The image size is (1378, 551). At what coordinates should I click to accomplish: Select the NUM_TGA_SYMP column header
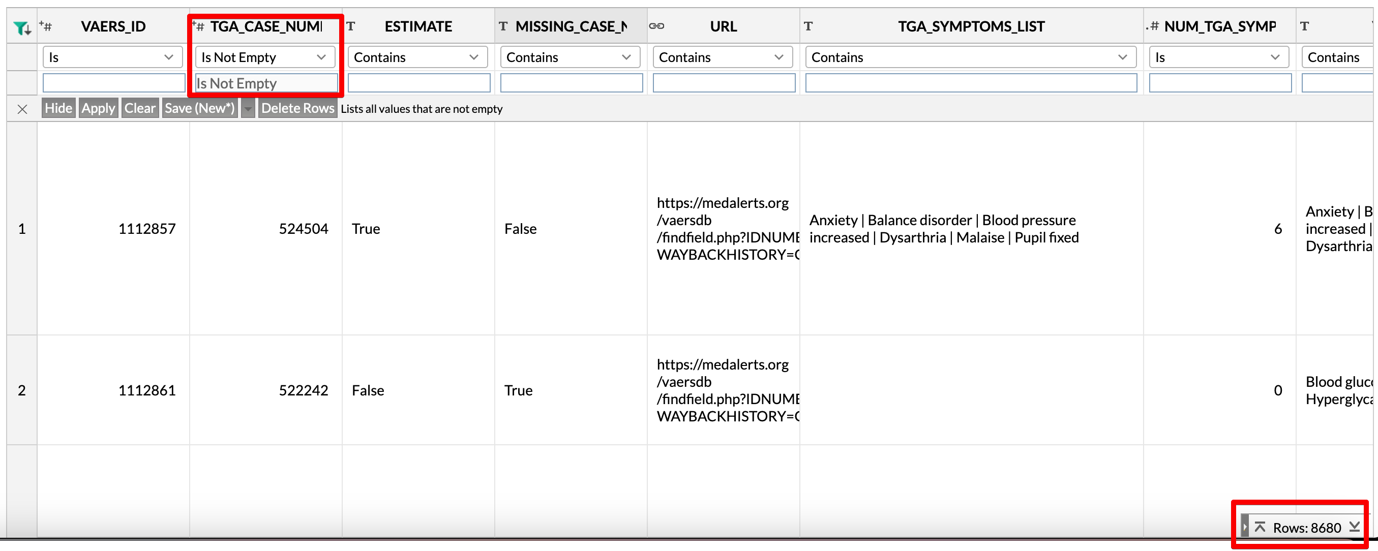point(1220,26)
